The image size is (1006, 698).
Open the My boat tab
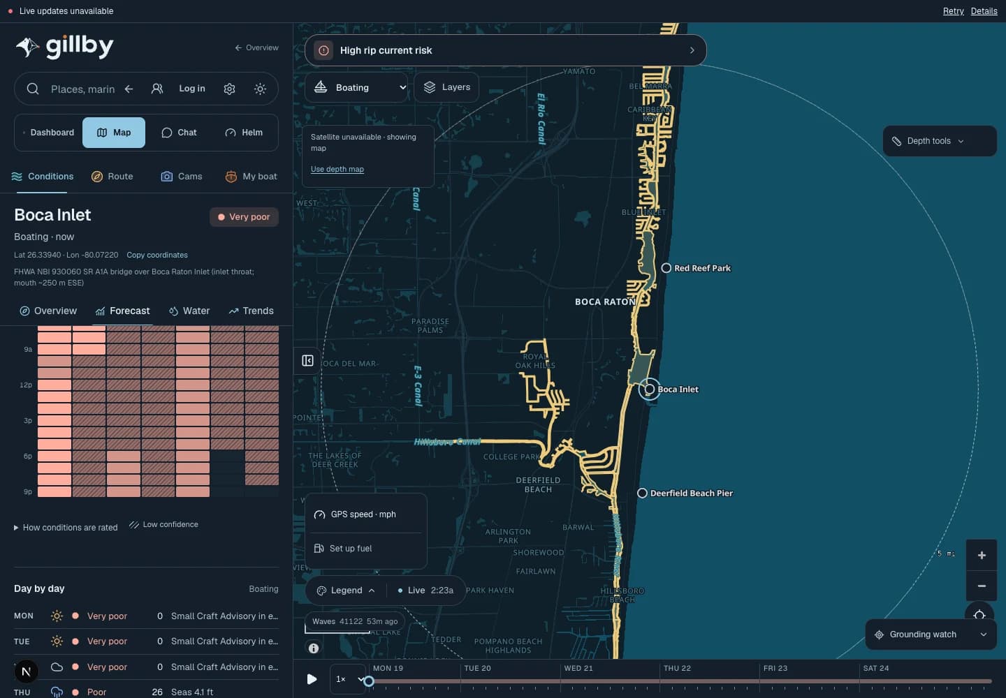(251, 177)
